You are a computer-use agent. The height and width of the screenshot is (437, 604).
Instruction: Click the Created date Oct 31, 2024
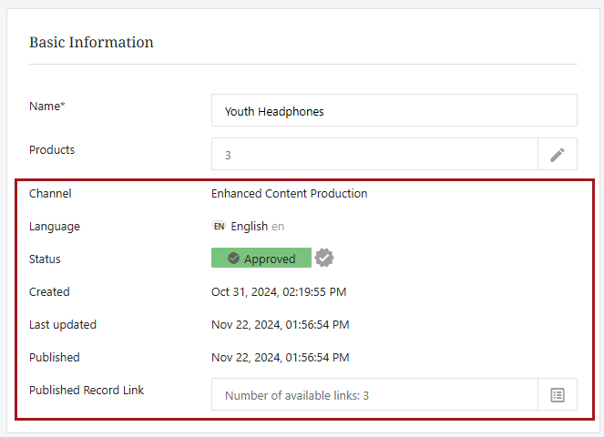pyautogui.click(x=279, y=292)
